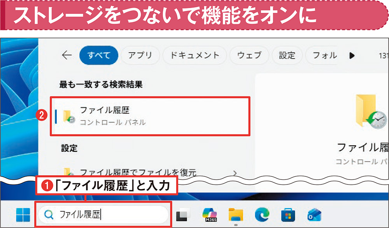
Task: Open Task View from the taskbar
Action: tap(183, 215)
